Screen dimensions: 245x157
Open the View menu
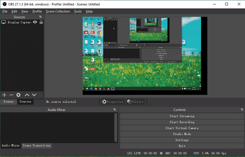[25, 12]
